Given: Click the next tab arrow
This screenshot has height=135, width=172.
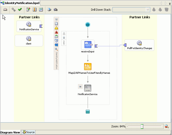Looking at the screenshot, I should point(166,3).
